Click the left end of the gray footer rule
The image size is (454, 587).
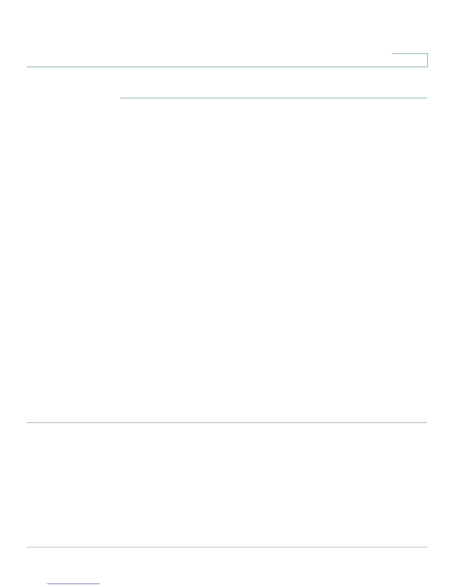[x=28, y=547]
